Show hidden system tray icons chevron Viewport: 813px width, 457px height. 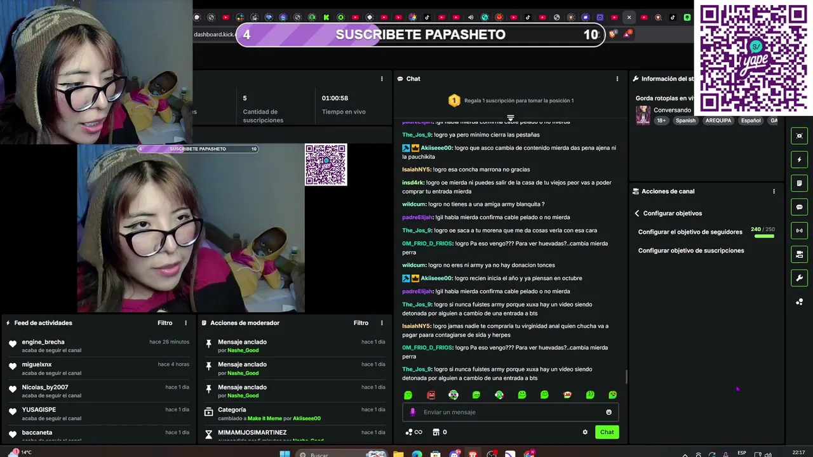[x=685, y=454]
